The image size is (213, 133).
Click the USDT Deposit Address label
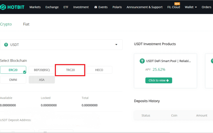16,120
